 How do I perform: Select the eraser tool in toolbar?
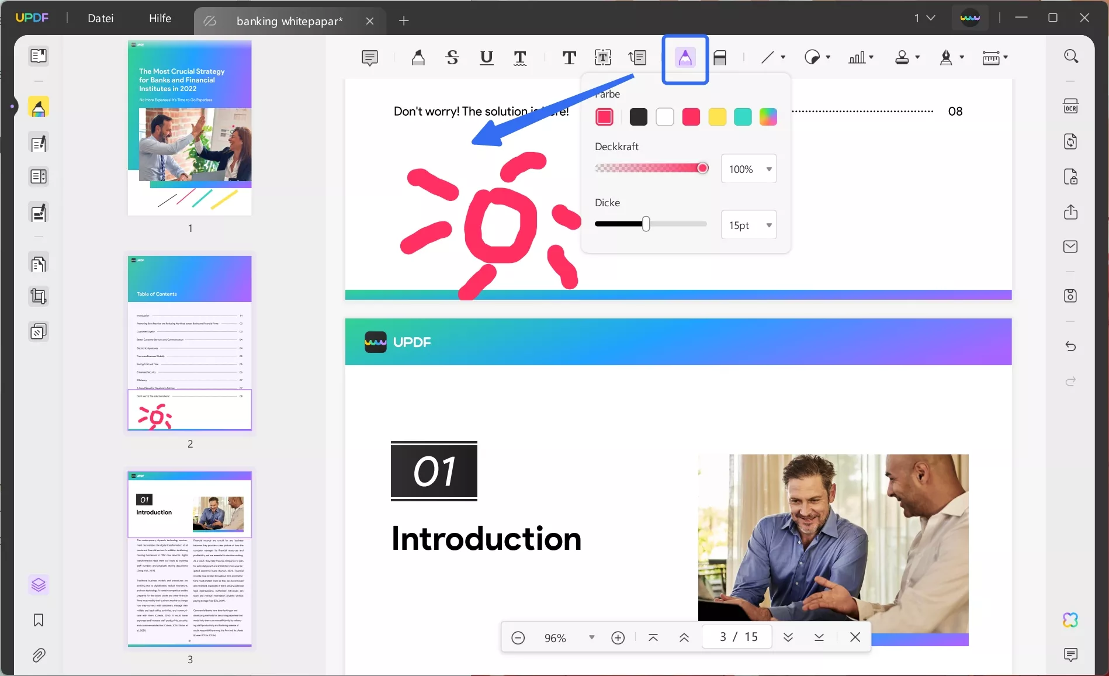(x=720, y=57)
